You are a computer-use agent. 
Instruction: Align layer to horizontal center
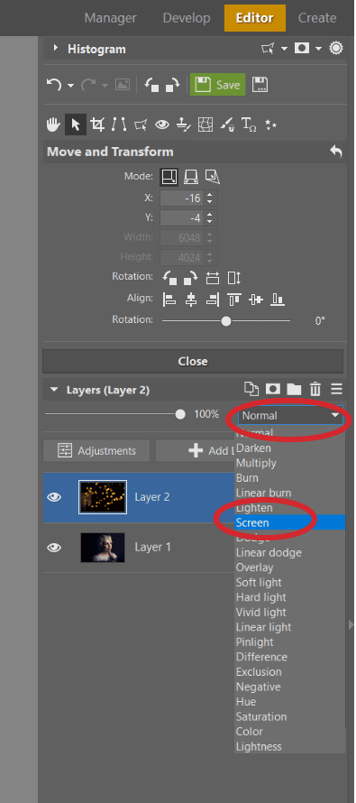pyautogui.click(x=191, y=300)
